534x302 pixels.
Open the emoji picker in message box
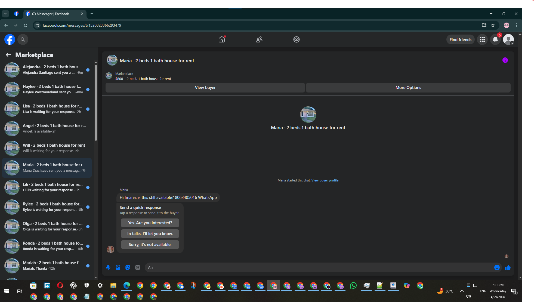(497, 267)
